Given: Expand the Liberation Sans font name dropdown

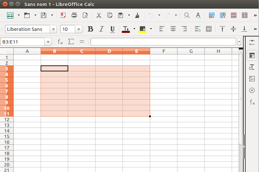Looking at the screenshot, I should tap(53, 29).
